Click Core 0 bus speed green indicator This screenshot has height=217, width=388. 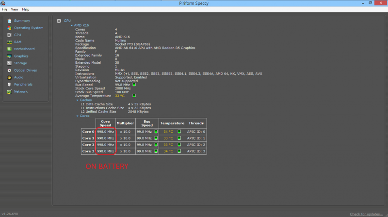pyautogui.click(x=156, y=131)
